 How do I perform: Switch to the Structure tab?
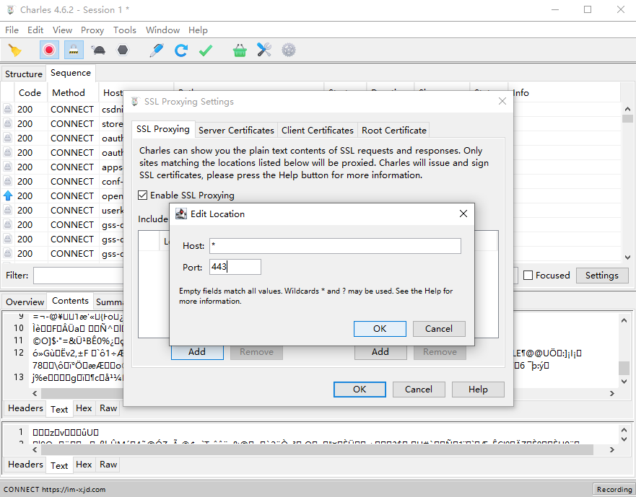click(24, 74)
